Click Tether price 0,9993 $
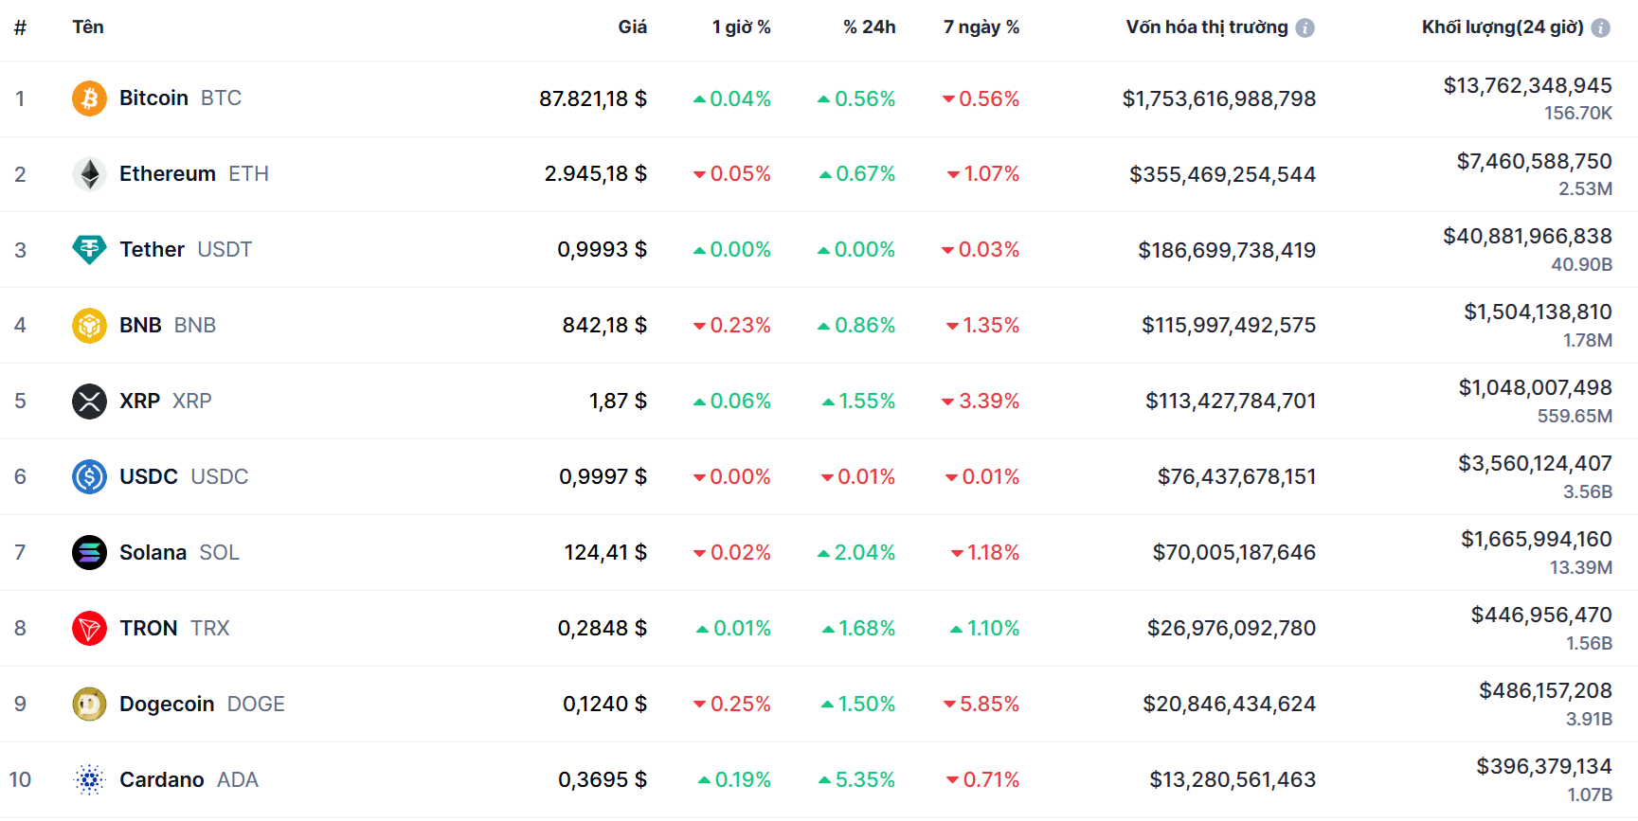Image resolution: width=1638 pixels, height=821 pixels. [x=603, y=250]
